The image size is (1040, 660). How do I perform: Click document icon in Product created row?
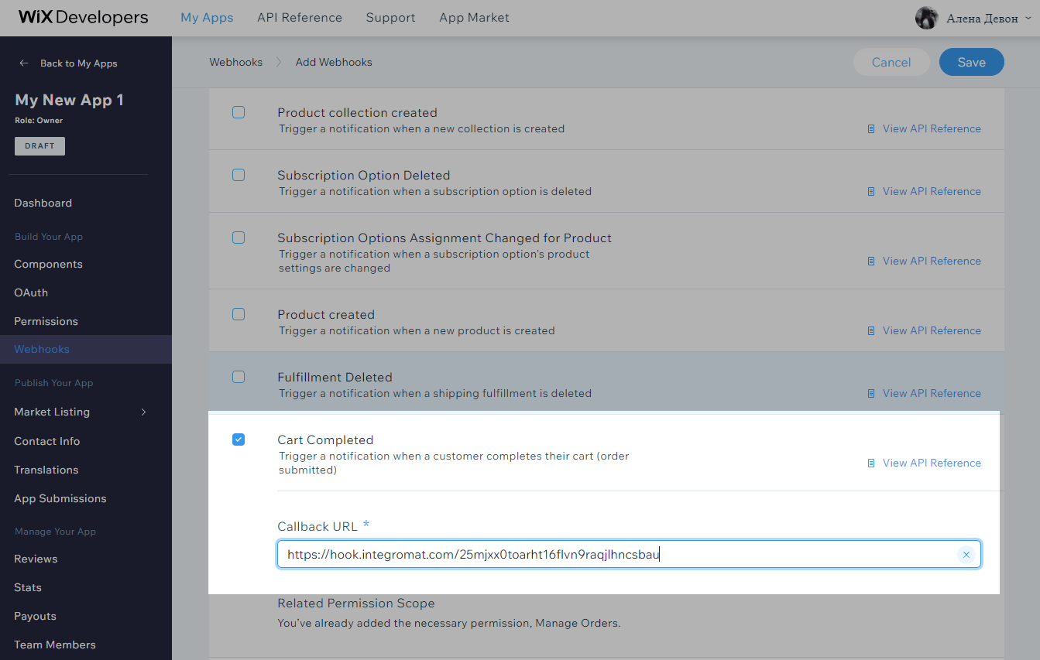(871, 331)
